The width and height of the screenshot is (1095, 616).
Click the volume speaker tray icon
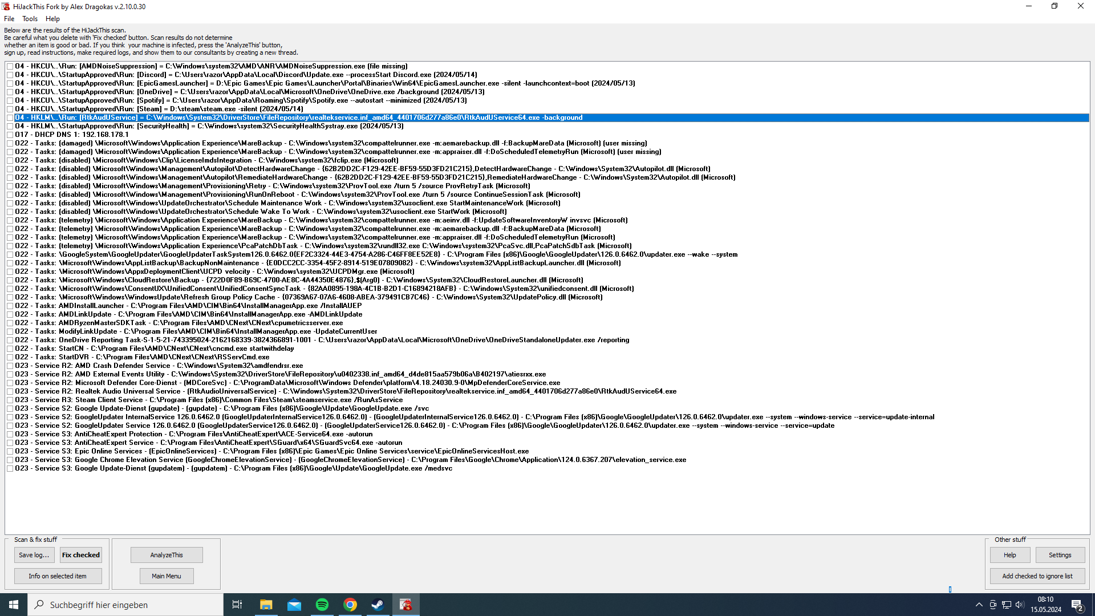tap(1020, 605)
